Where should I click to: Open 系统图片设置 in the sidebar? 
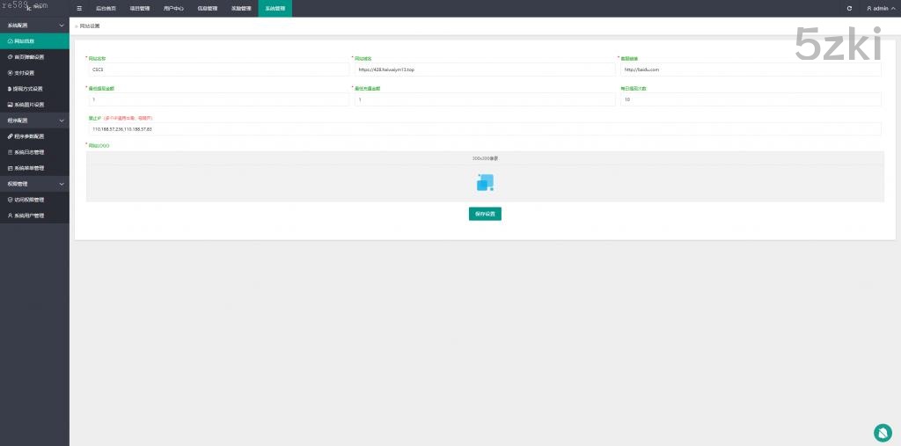[x=28, y=105]
